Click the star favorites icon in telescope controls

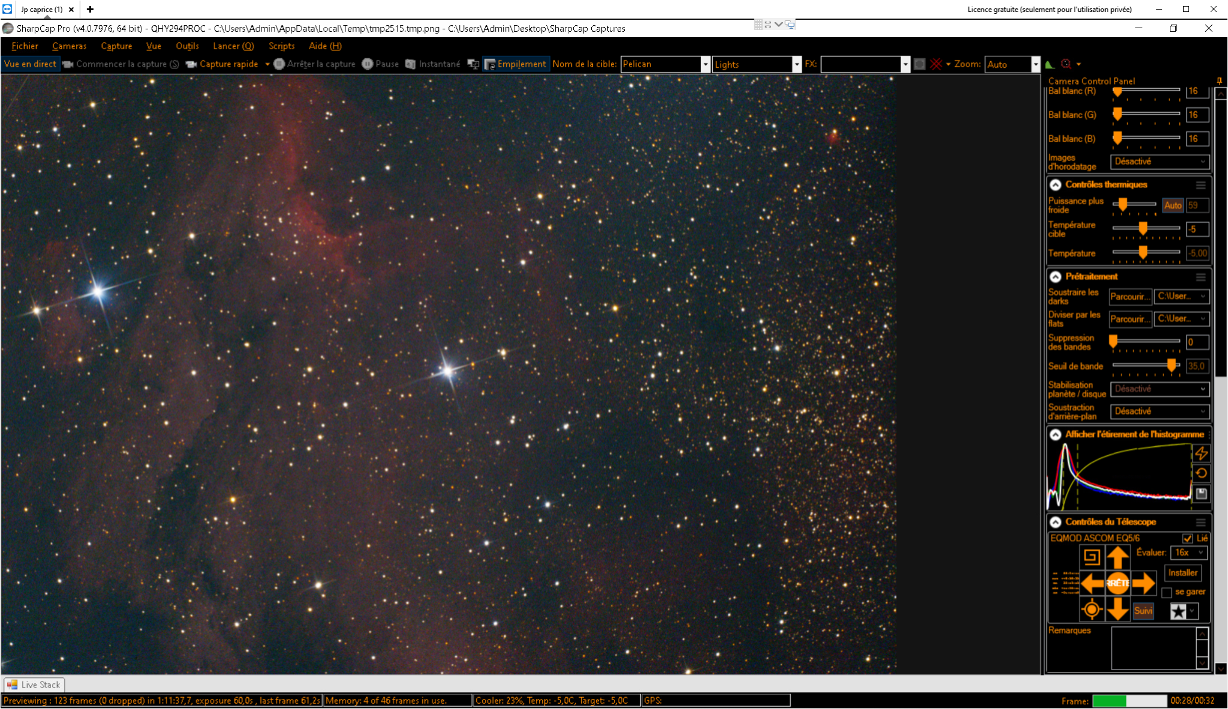click(x=1178, y=611)
